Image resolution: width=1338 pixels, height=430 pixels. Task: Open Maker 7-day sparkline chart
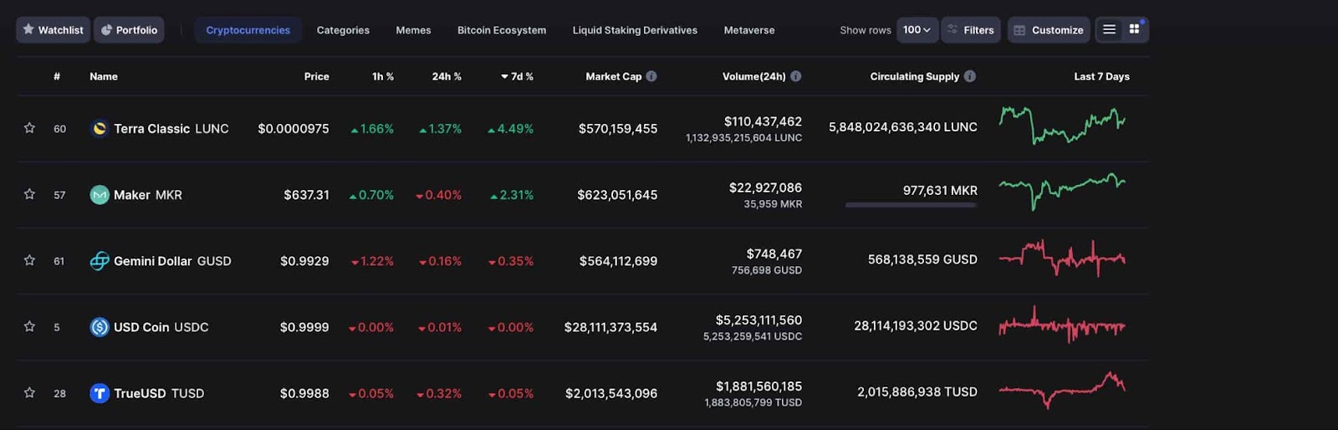point(1062,191)
